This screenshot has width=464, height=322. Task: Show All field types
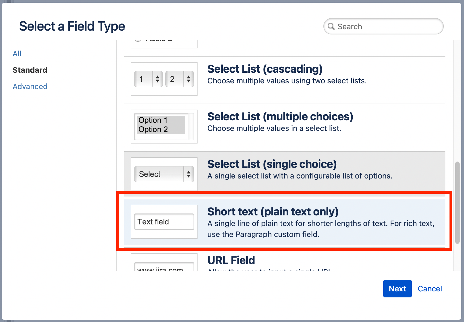coord(17,53)
